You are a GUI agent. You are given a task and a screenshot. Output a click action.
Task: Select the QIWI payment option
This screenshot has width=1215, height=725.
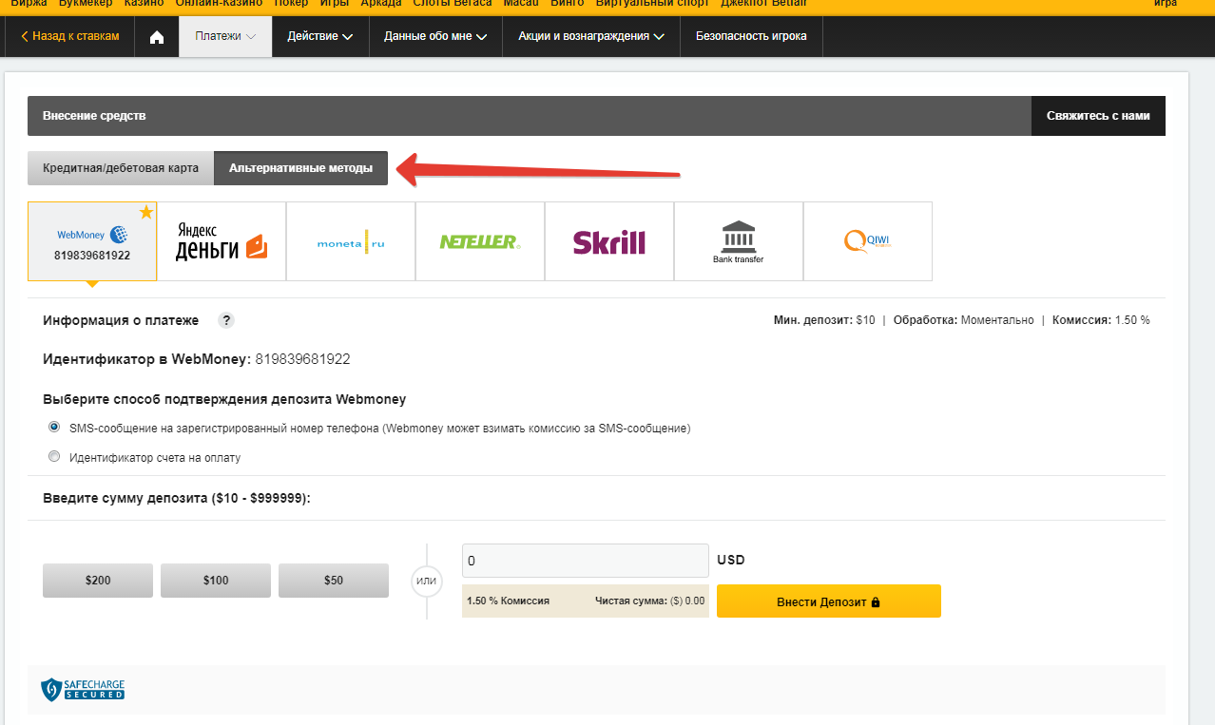click(868, 241)
